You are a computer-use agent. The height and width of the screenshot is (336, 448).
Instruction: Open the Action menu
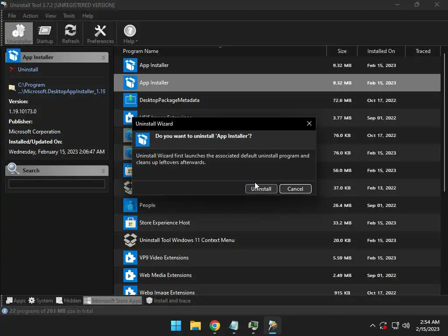(x=30, y=16)
